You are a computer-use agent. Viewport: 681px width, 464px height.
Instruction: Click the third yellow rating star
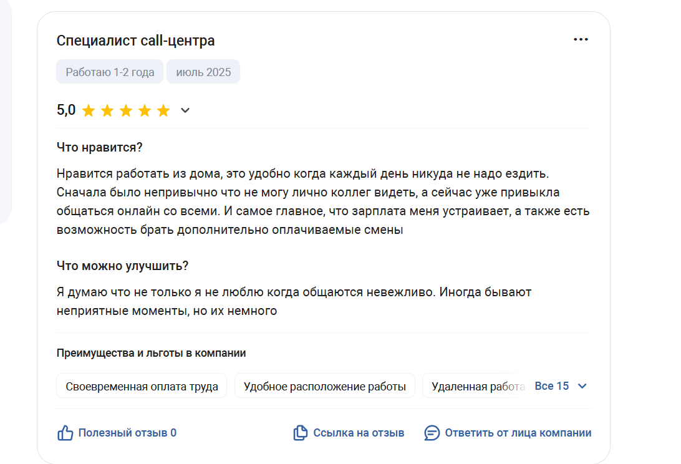[126, 110]
